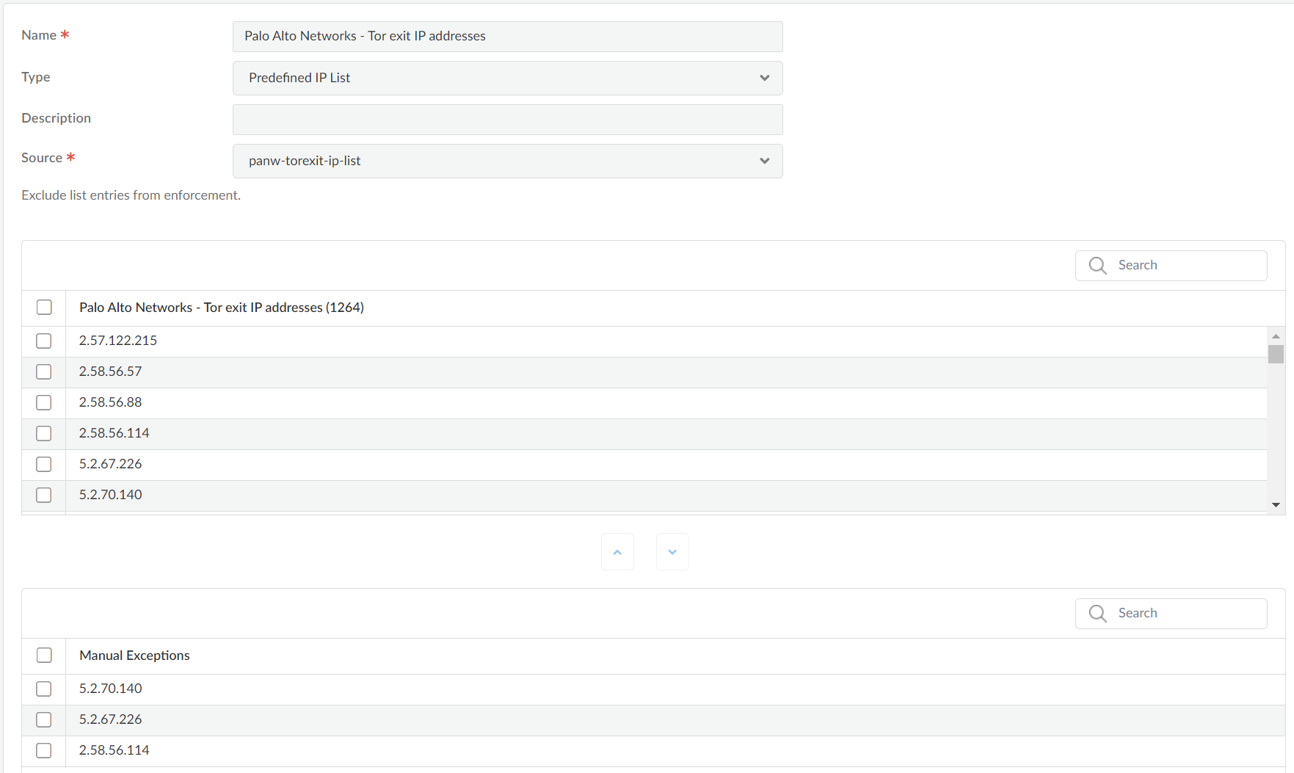Tick the checkbox for 2.58.56.57

[44, 372]
